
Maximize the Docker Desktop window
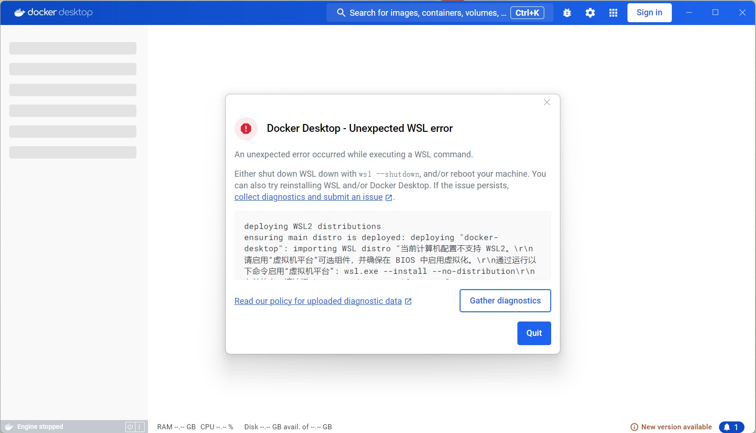[x=715, y=12]
